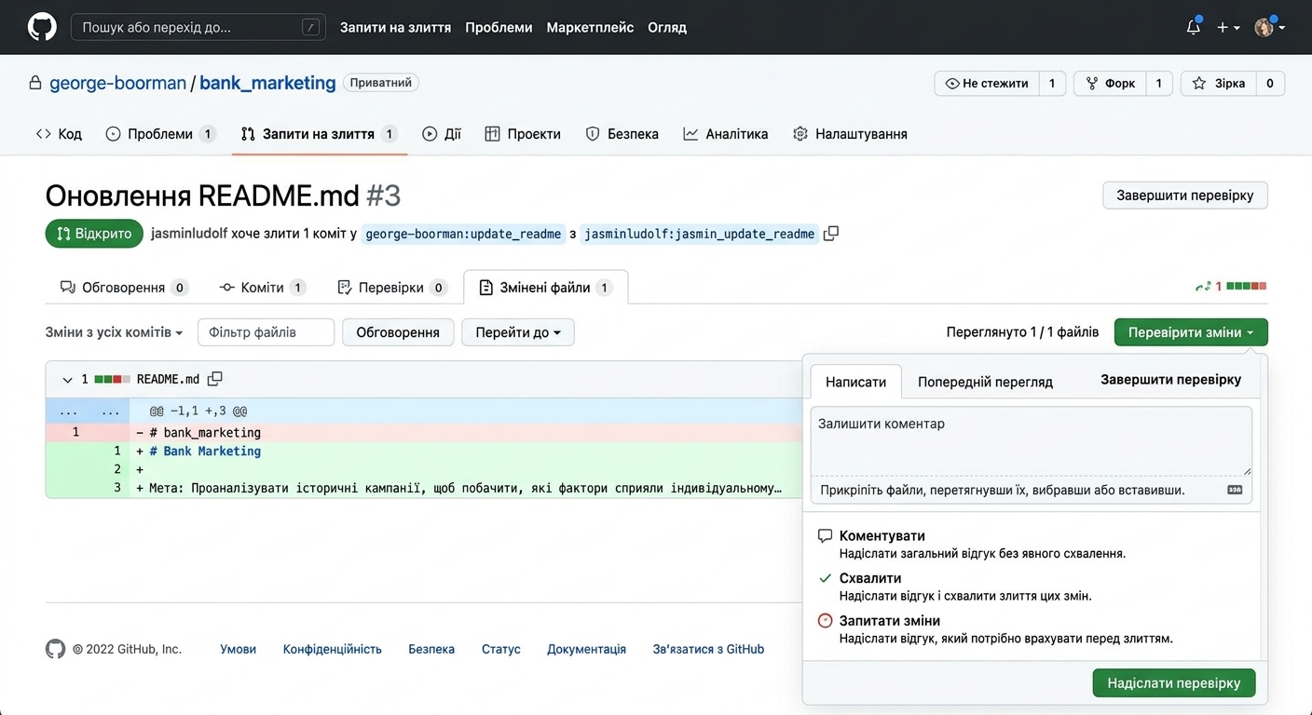Open Безпека footer link
Image resolution: width=1312 pixels, height=715 pixels.
coord(431,649)
